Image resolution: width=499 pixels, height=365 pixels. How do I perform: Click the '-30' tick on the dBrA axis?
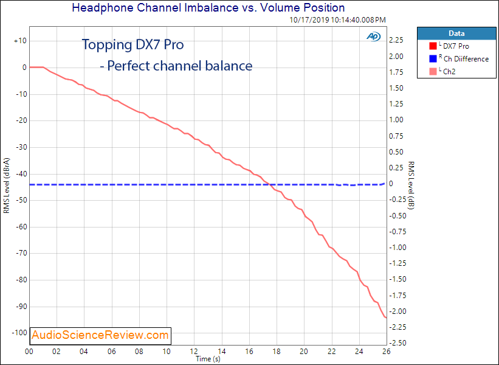click(x=21, y=147)
